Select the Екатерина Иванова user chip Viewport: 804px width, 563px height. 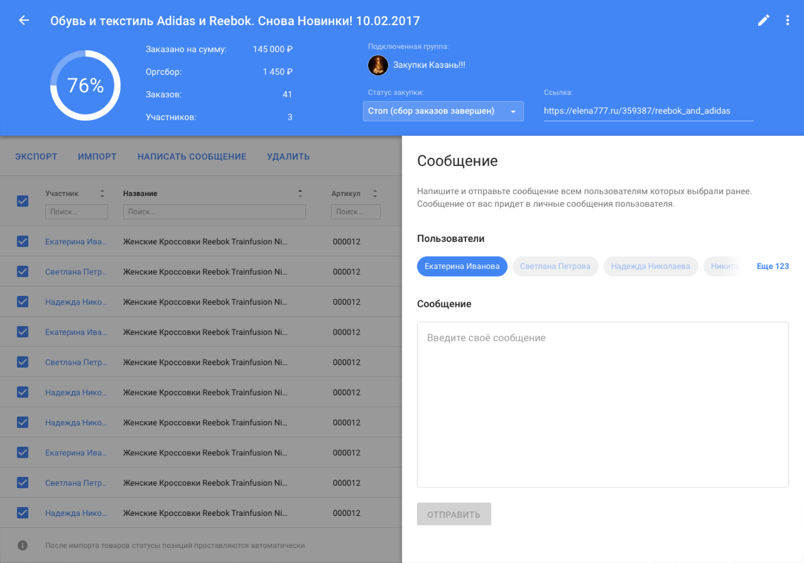click(462, 266)
